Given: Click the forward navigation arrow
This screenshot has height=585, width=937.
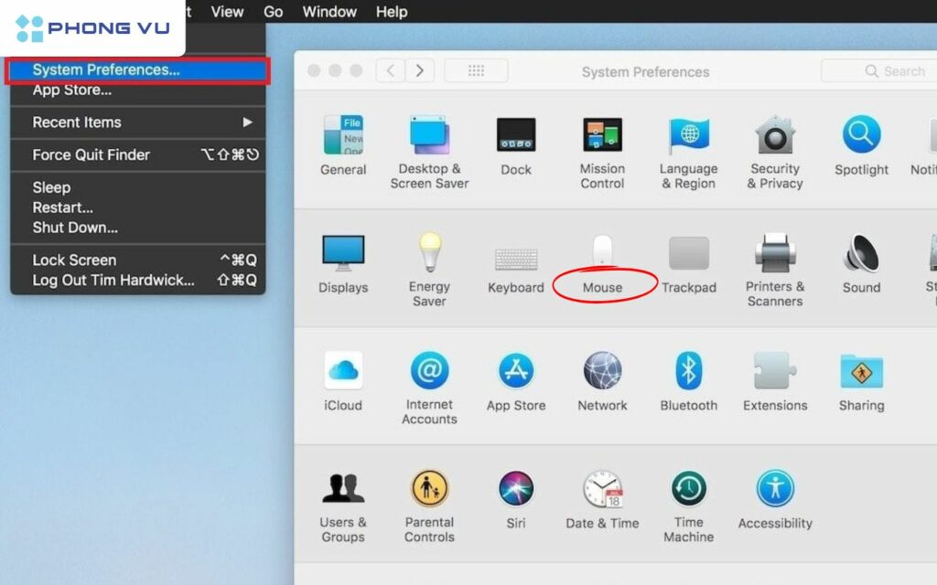Looking at the screenshot, I should click(421, 70).
